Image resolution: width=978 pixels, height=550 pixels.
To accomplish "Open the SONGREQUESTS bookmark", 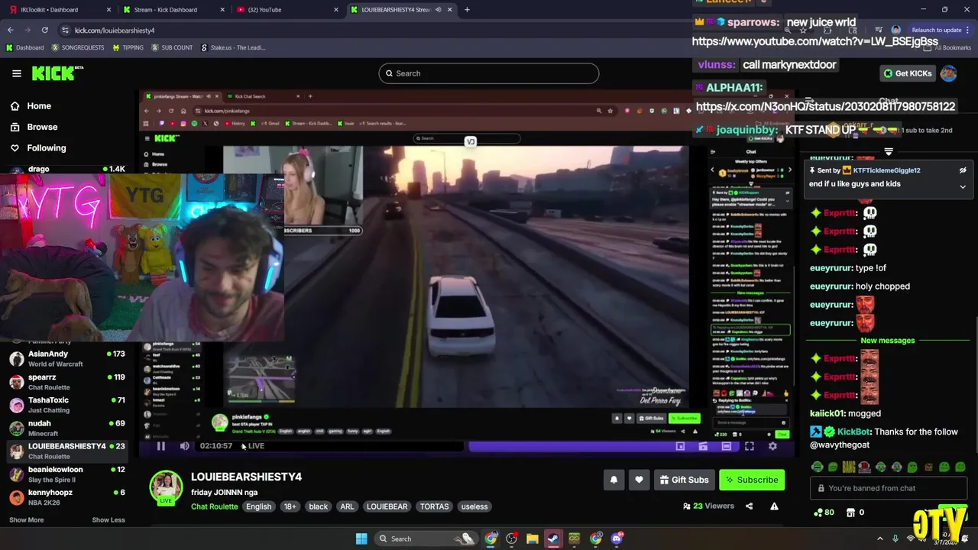I will tap(78, 47).
